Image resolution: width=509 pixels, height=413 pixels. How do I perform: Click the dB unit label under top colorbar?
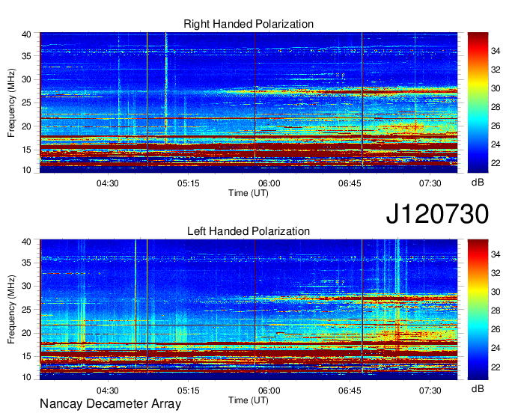(478, 183)
